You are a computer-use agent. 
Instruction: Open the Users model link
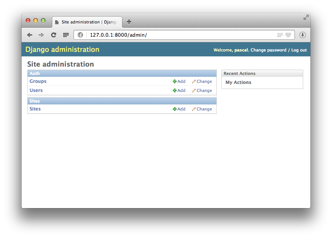[36, 90]
